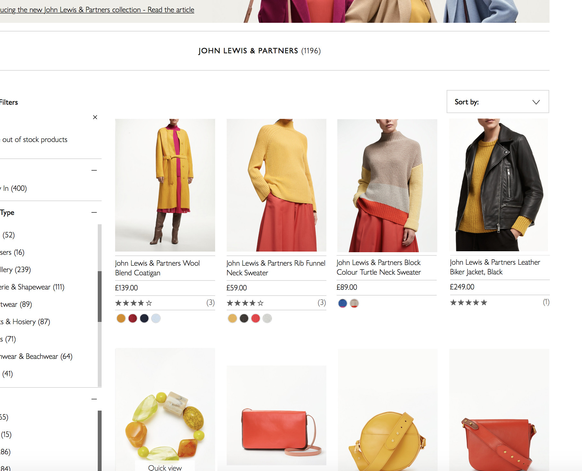This screenshot has width=582, height=471.
Task: Filter type by (52) option
Action: (x=7, y=235)
